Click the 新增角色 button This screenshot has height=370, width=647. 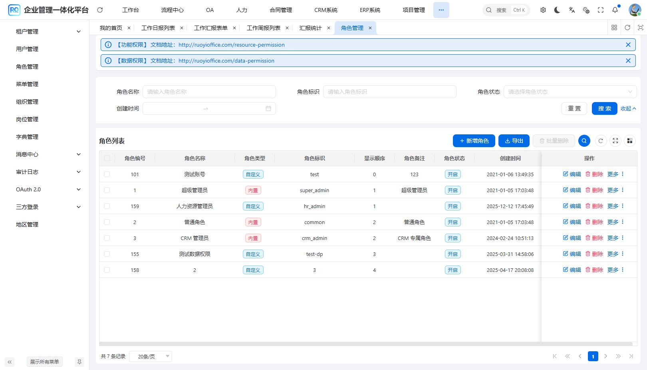tap(474, 141)
